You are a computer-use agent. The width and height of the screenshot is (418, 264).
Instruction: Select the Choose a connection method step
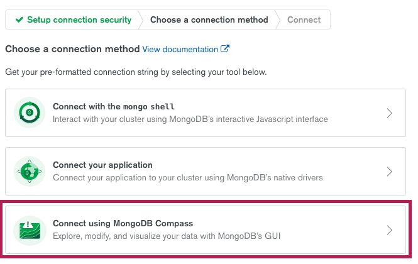click(x=209, y=19)
